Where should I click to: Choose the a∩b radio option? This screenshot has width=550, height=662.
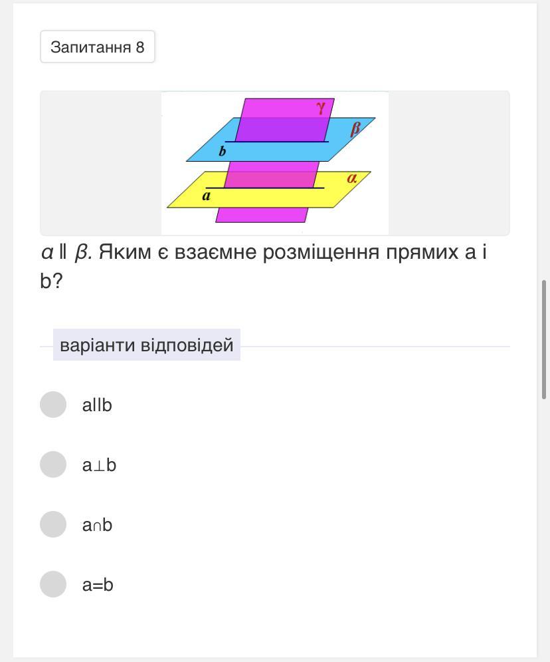(53, 524)
